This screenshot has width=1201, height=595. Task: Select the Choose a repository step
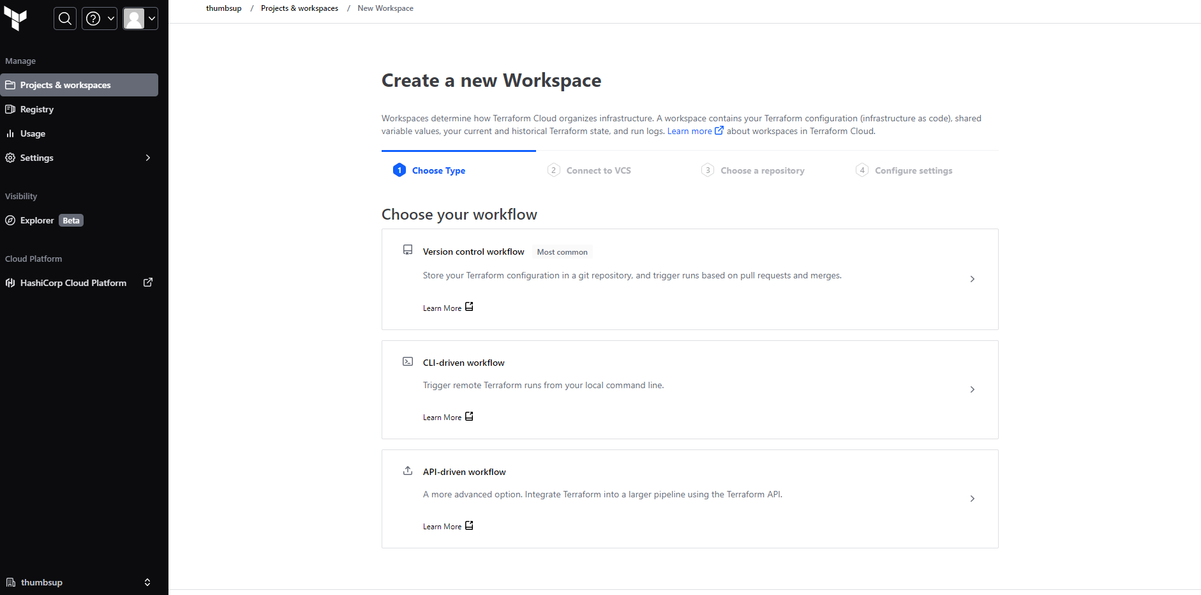[x=762, y=170]
